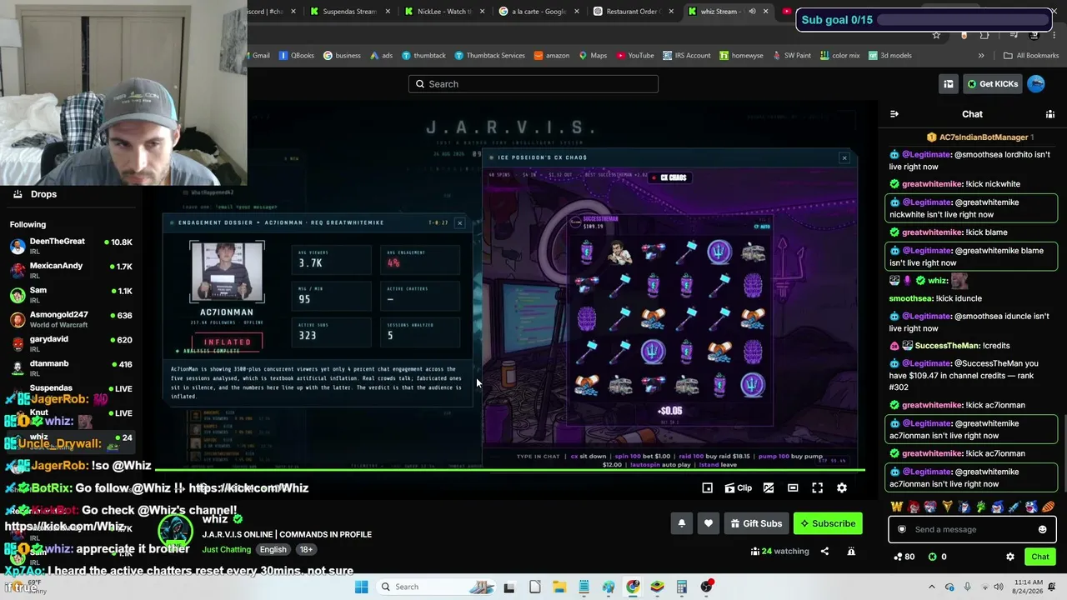Viewport: 1067px width, 600px height.
Task: Report the stream with the siren icon
Action: [x=851, y=551]
